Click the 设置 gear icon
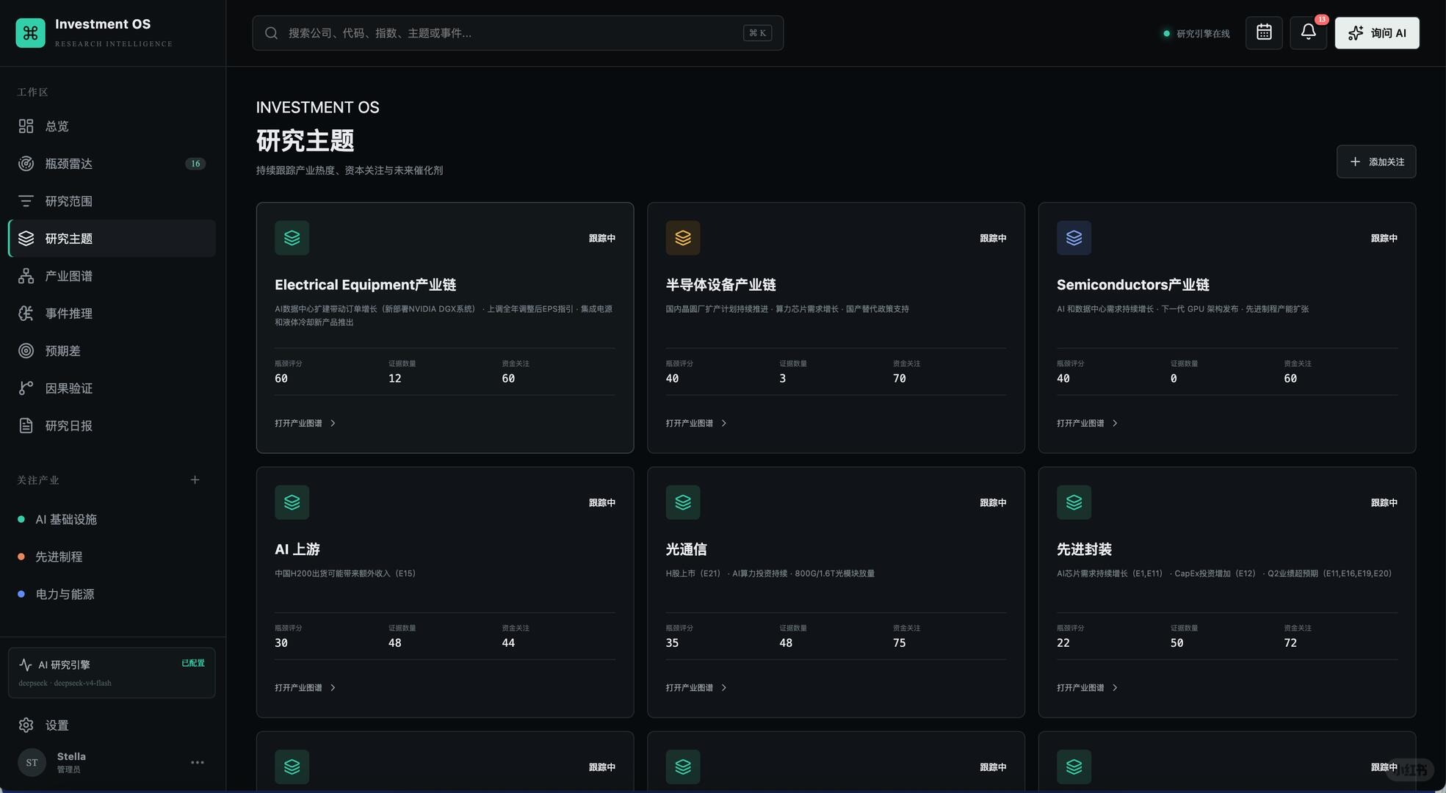 26,725
